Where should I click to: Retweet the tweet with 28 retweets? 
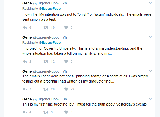[x=46, y=89]
